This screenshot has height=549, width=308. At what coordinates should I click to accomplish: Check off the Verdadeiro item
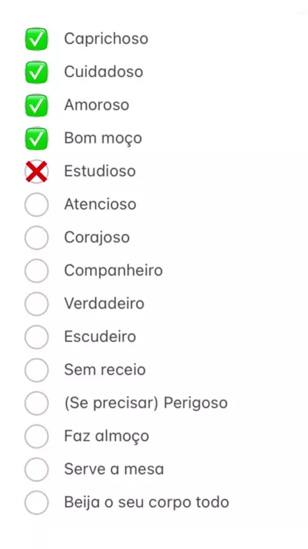37,304
